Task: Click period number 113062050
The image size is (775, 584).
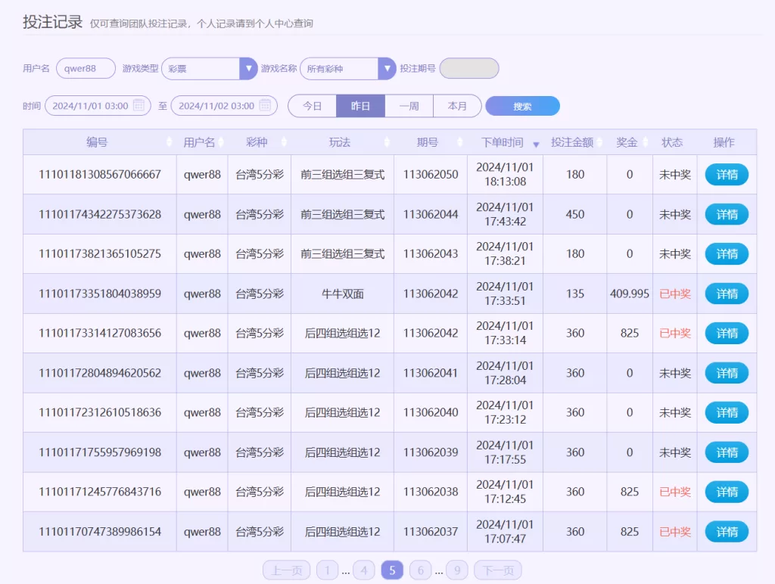Action: pos(431,175)
